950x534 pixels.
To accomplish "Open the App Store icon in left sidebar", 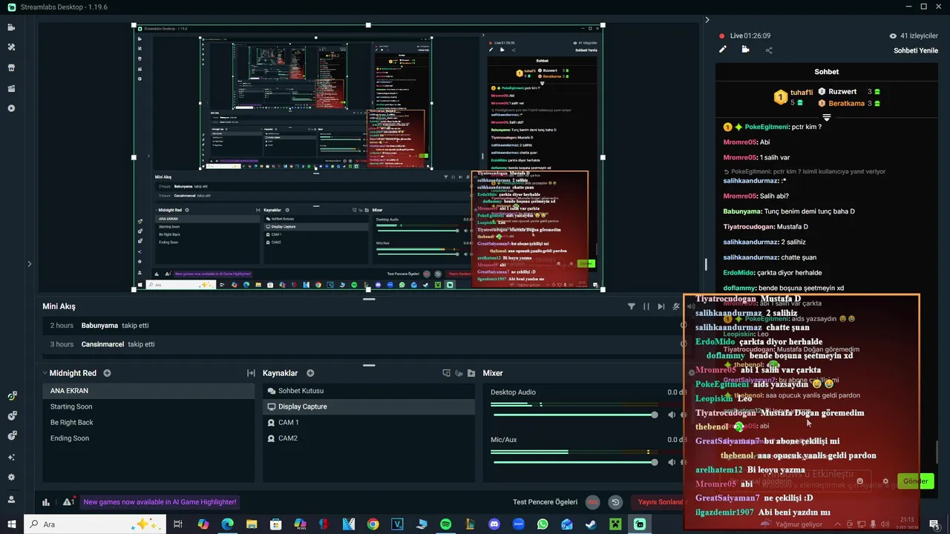I will [x=11, y=67].
